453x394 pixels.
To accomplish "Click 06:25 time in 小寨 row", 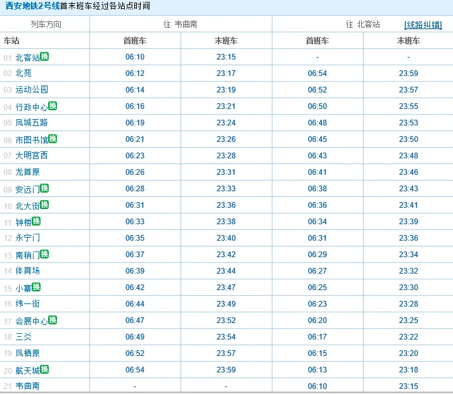I will [317, 288].
